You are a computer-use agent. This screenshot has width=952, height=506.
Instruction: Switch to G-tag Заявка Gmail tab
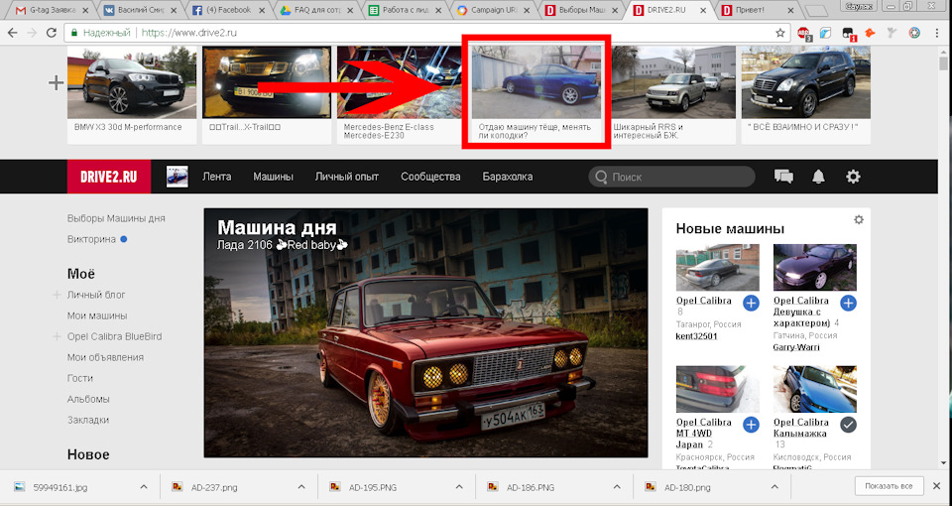[x=52, y=10]
